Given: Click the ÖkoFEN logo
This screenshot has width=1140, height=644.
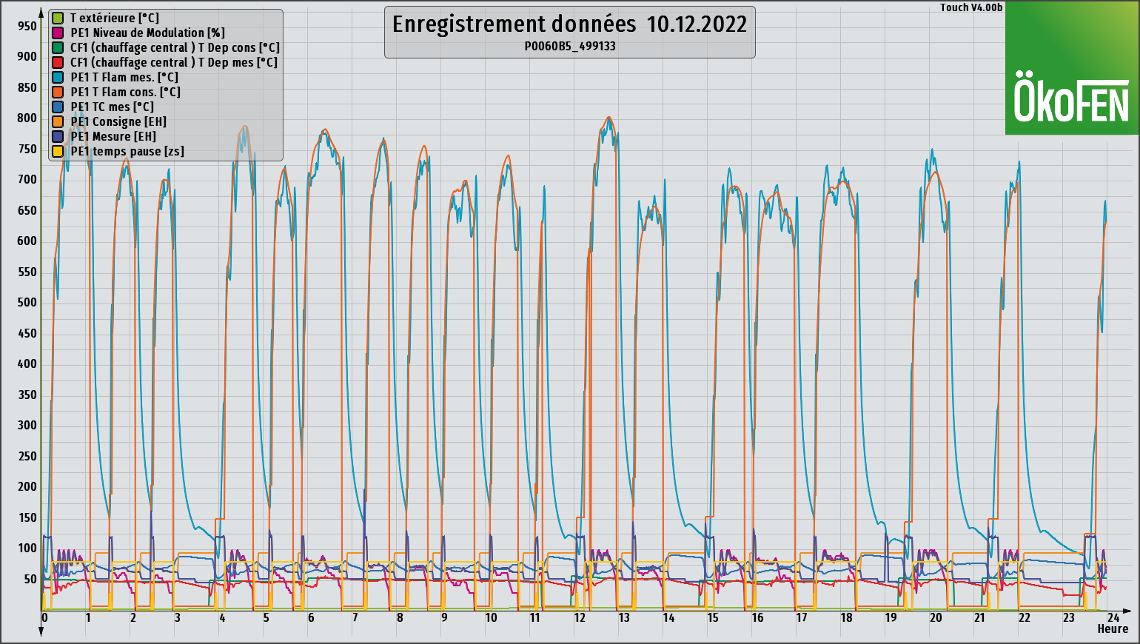Looking at the screenshot, I should pyautogui.click(x=1072, y=68).
